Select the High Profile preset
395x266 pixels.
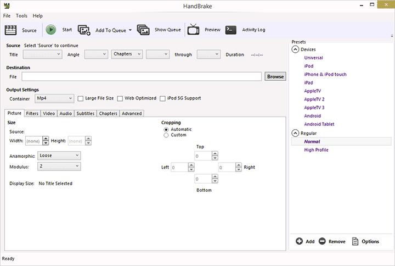pyautogui.click(x=316, y=150)
